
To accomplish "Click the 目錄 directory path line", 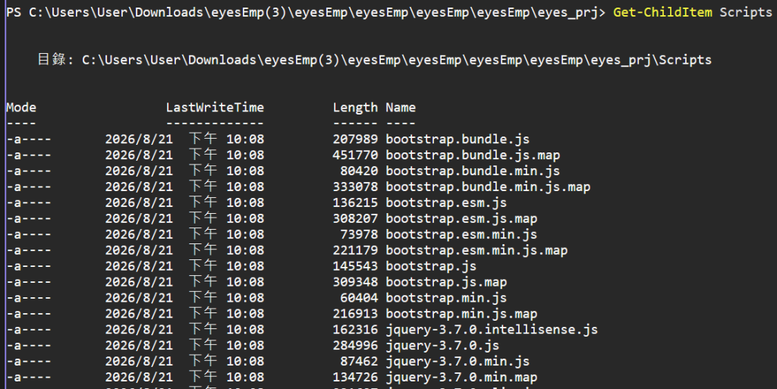I will (375, 60).
